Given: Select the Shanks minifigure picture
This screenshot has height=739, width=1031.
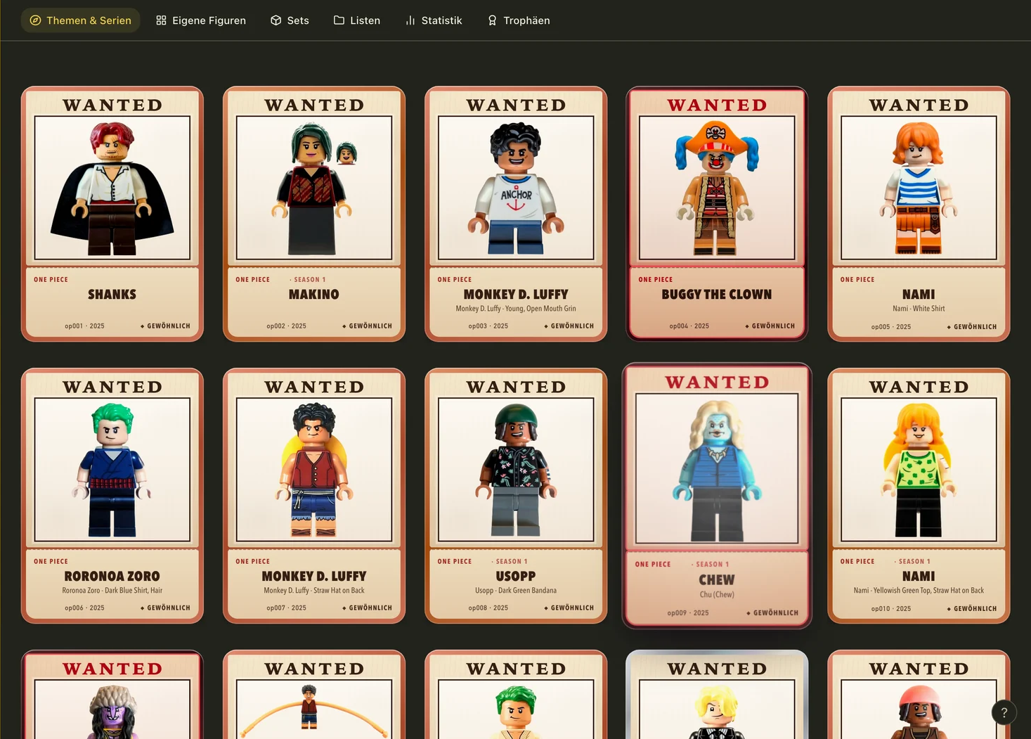Looking at the screenshot, I should coord(112,188).
